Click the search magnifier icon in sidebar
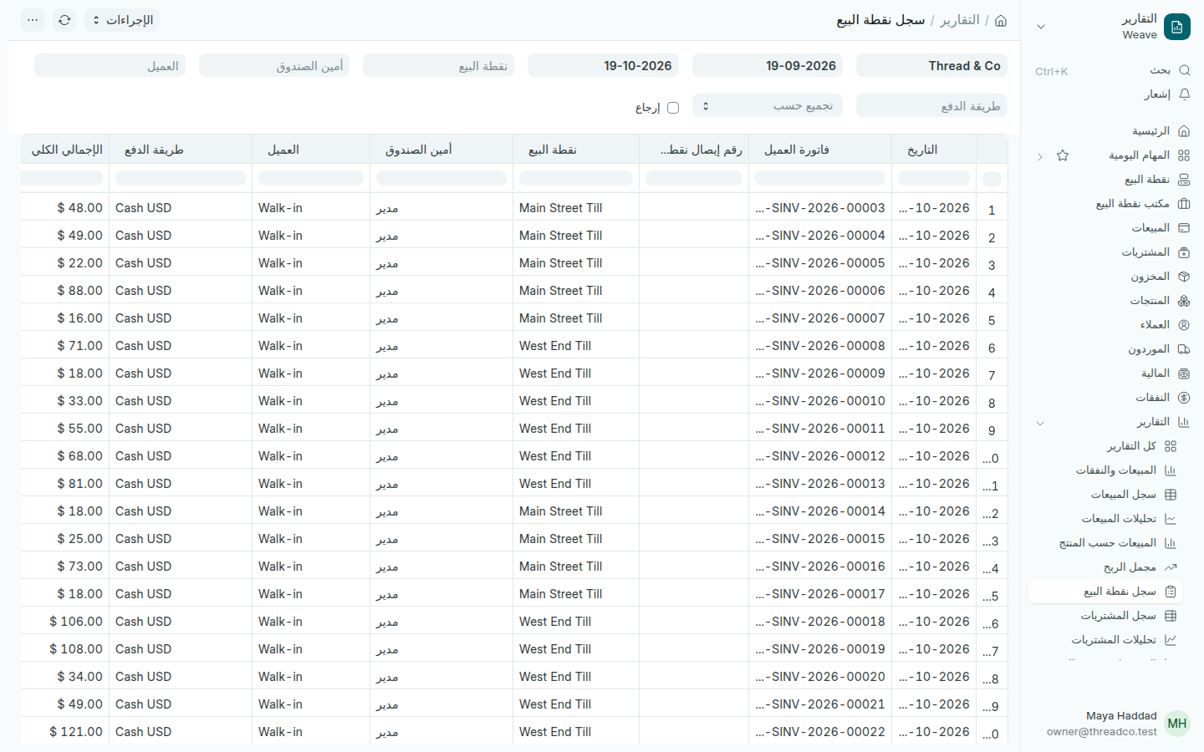 point(1184,71)
